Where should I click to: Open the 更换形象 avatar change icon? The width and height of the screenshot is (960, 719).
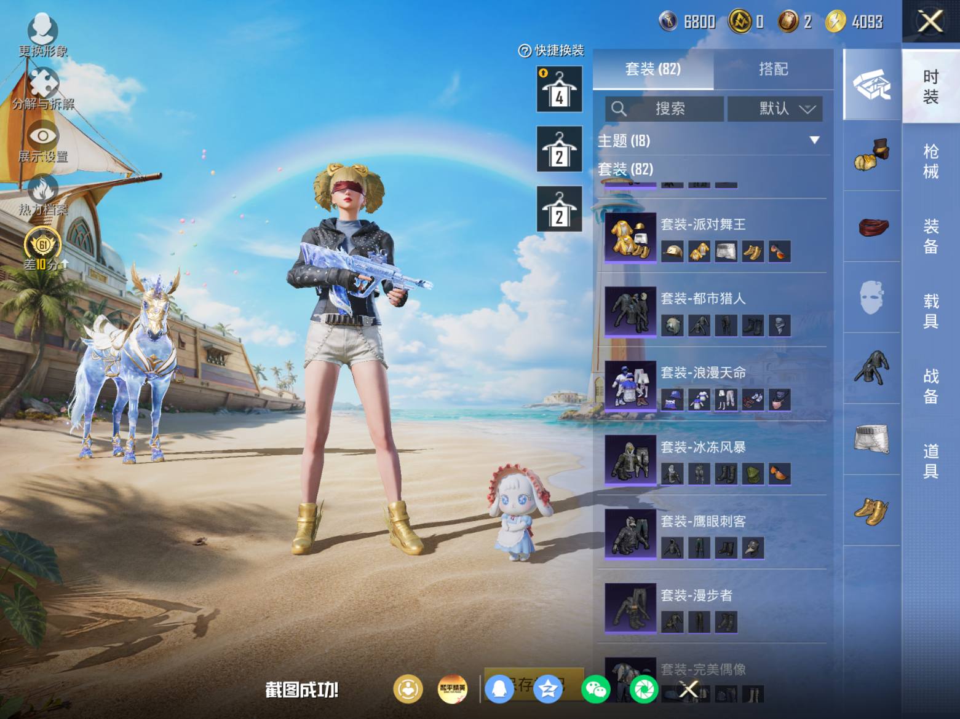pos(42,29)
